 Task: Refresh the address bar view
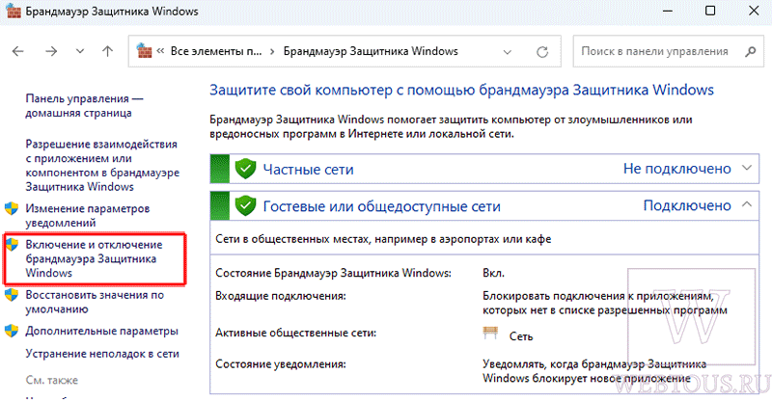click(542, 52)
